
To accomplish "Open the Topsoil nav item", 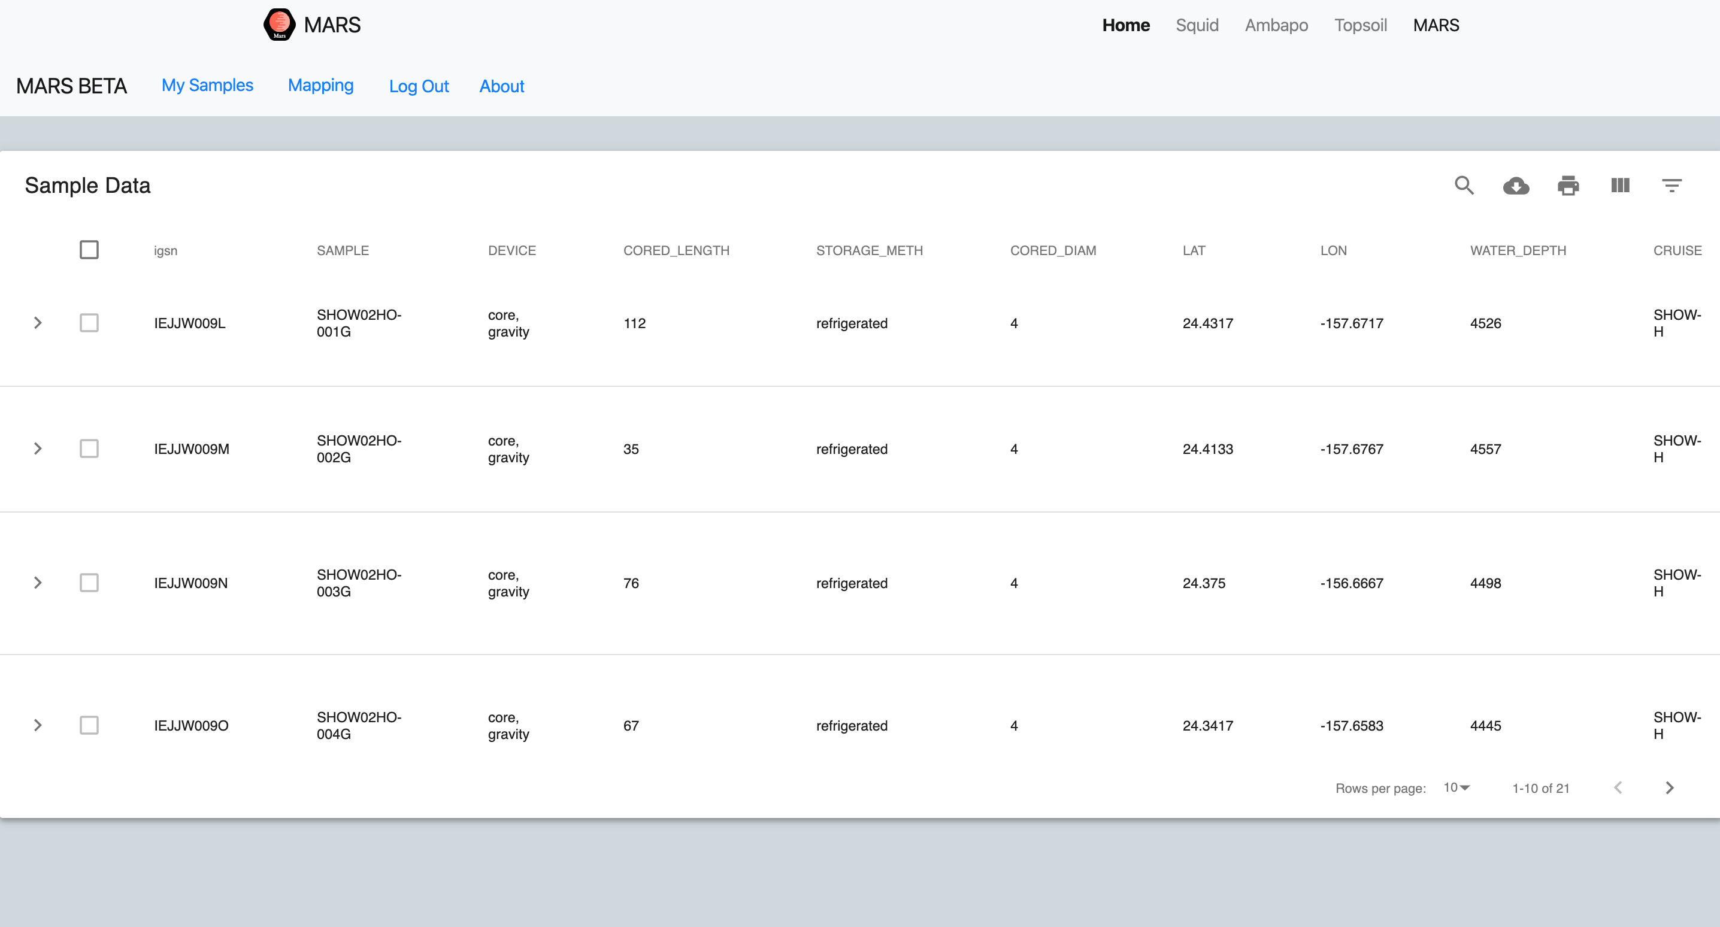I will (x=1360, y=25).
